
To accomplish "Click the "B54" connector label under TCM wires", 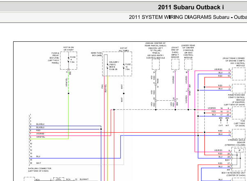I will pyautogui.click(x=227, y=118).
